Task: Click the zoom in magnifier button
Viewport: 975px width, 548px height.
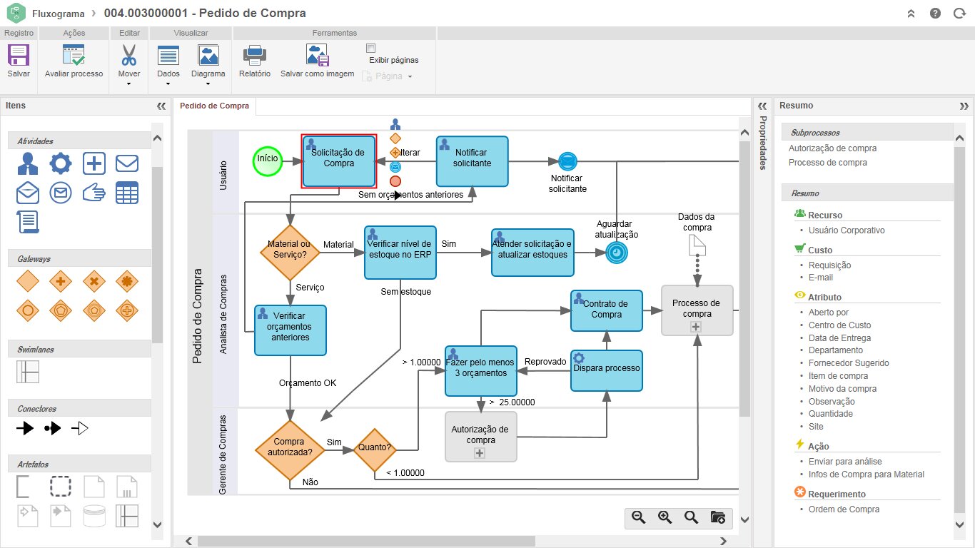Action: (665, 518)
